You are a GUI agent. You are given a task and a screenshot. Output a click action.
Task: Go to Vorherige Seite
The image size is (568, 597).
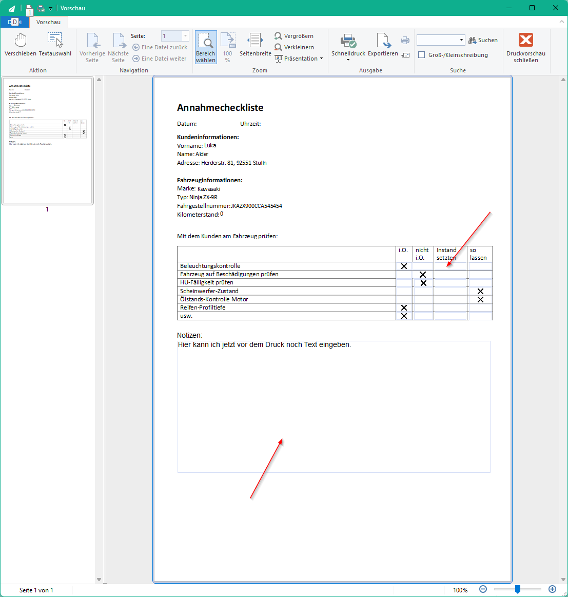(x=92, y=48)
